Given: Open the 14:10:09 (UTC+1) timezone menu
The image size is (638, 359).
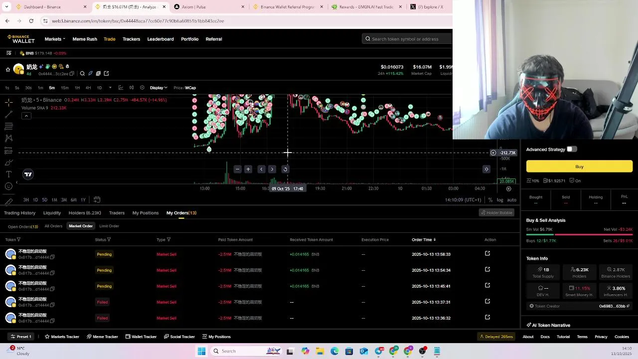Looking at the screenshot, I should coord(463,200).
